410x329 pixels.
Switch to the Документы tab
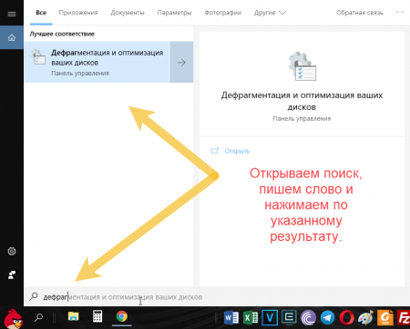coord(128,13)
